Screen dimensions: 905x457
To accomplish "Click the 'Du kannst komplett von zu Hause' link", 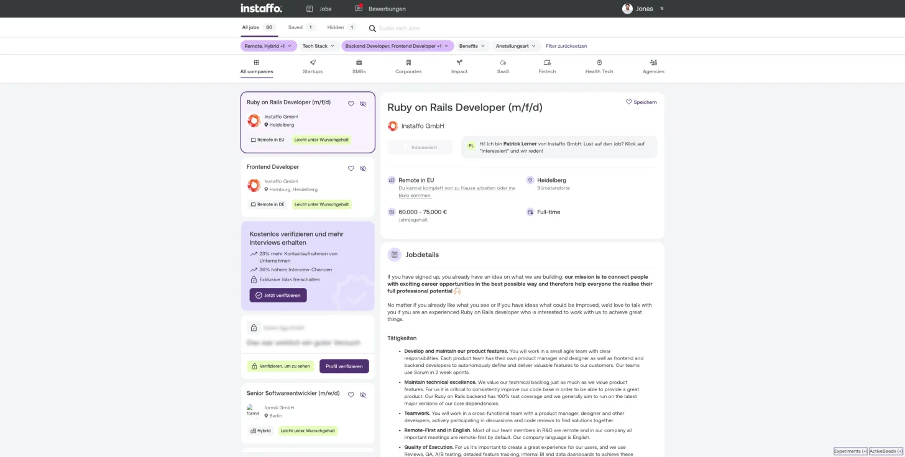I will click(457, 191).
